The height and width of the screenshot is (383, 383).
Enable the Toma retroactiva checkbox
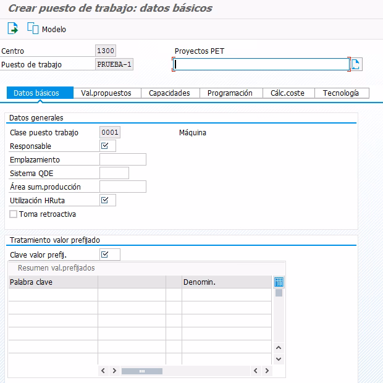(13, 214)
